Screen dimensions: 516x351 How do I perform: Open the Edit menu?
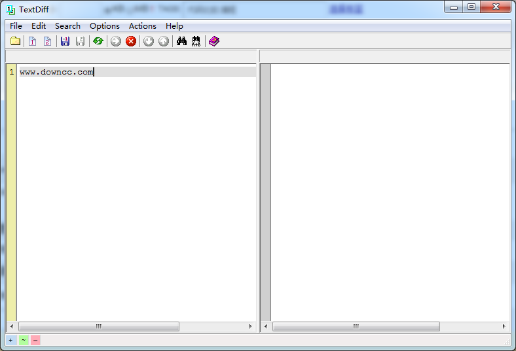click(39, 26)
